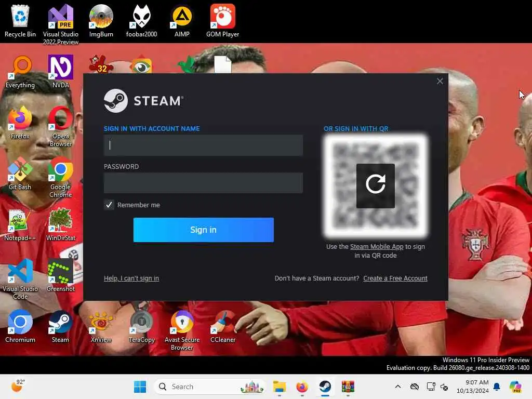
Task: Select the XnView desktop icon
Action: point(101,326)
